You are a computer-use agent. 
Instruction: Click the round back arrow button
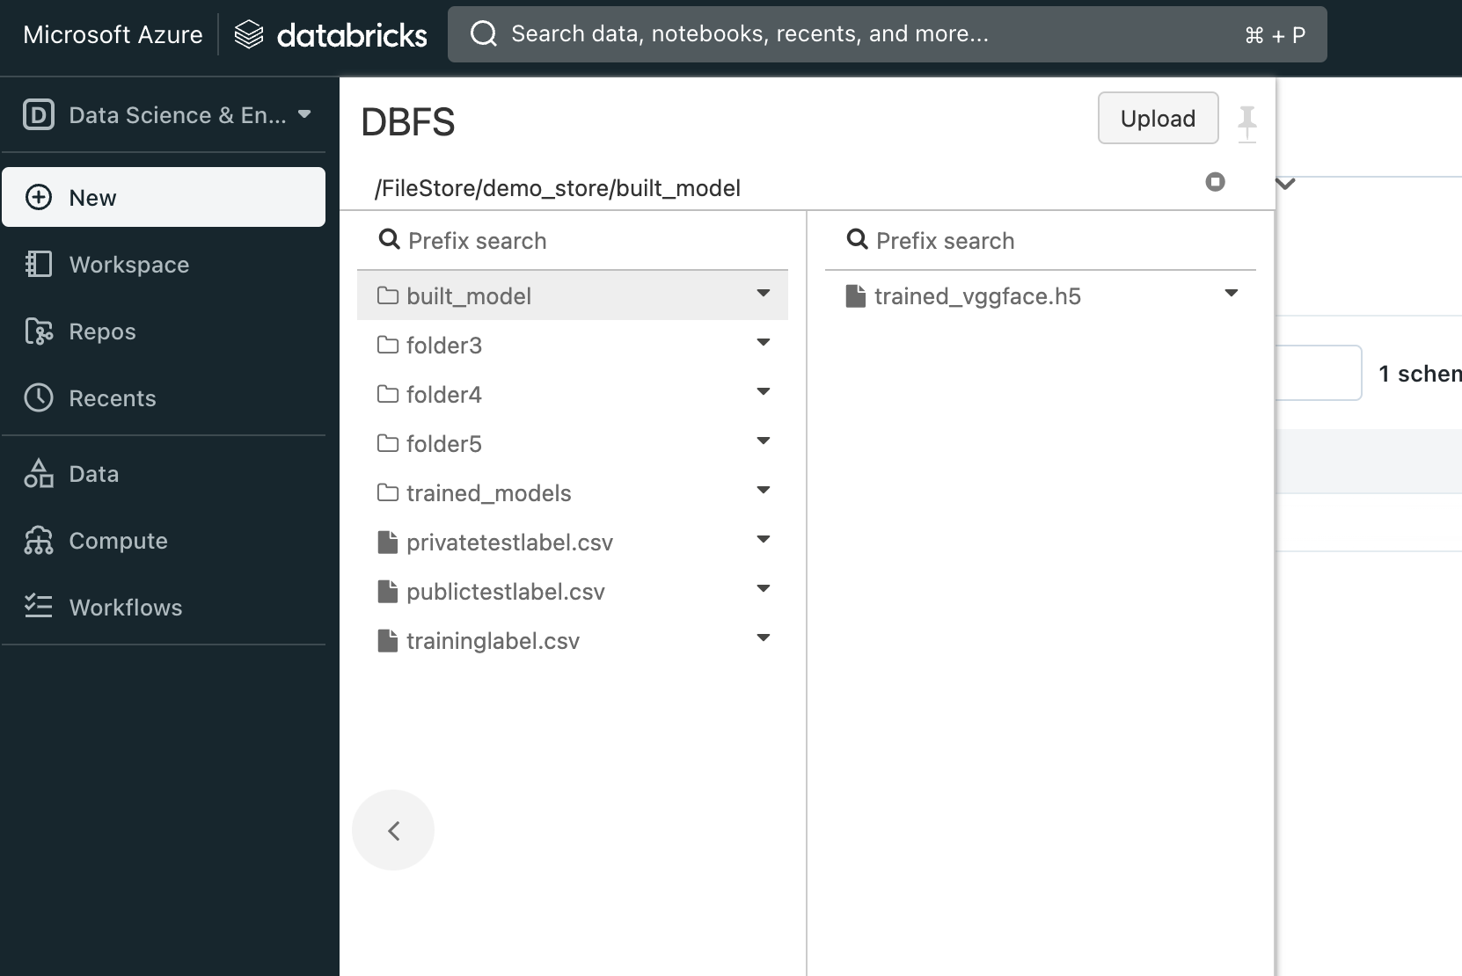point(393,830)
